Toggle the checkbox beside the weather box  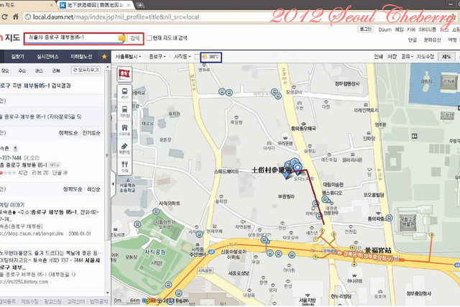point(197,57)
